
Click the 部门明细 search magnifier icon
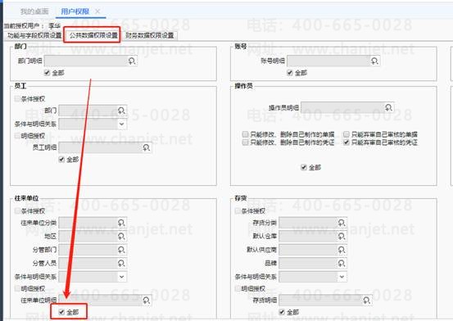tap(132, 61)
